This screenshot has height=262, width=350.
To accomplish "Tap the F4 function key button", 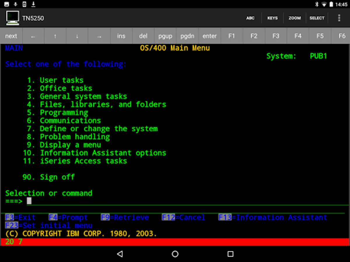I will tap(298, 36).
